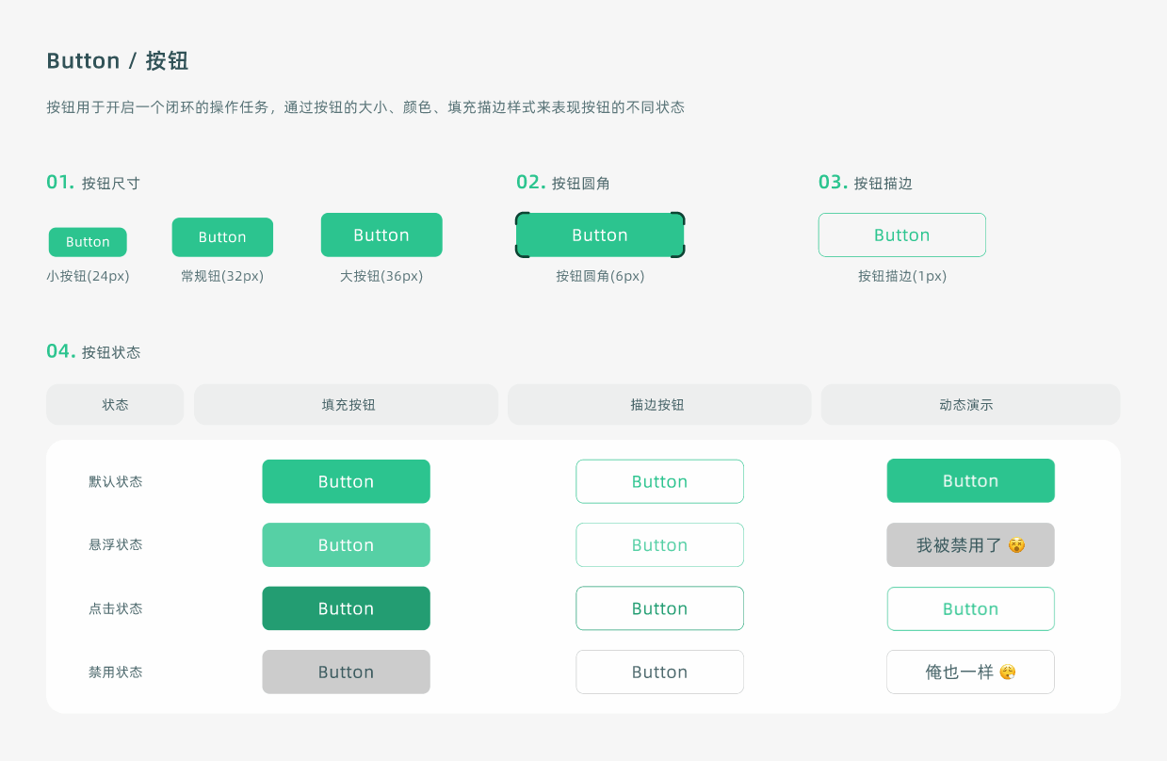Click the 悬浮状态 row label

point(116,545)
